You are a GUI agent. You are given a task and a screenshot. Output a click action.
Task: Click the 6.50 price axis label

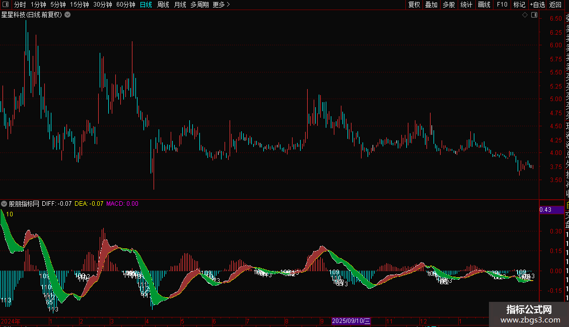coord(555,19)
